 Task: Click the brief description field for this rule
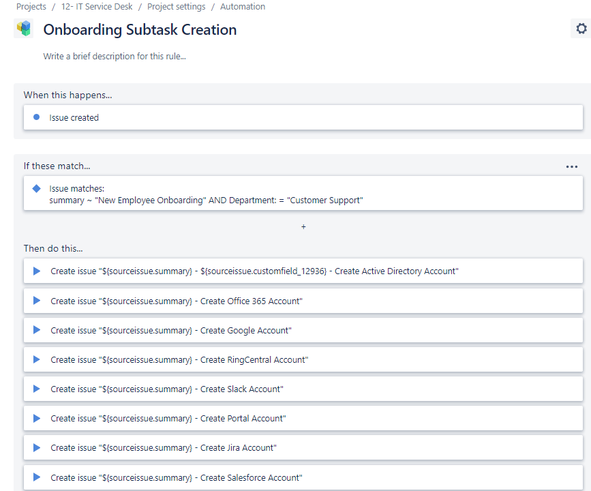point(115,56)
